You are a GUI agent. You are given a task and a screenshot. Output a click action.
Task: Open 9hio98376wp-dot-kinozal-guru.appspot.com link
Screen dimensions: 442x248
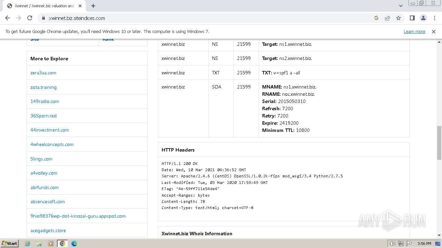coord(78,216)
